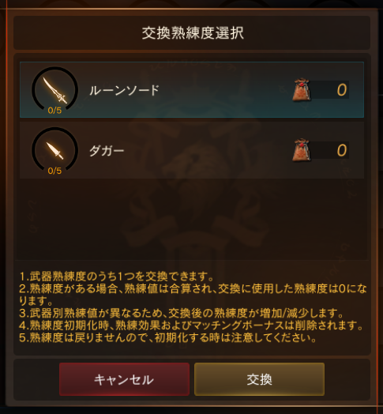Click the Rune Sword weapon icon

coord(55,89)
